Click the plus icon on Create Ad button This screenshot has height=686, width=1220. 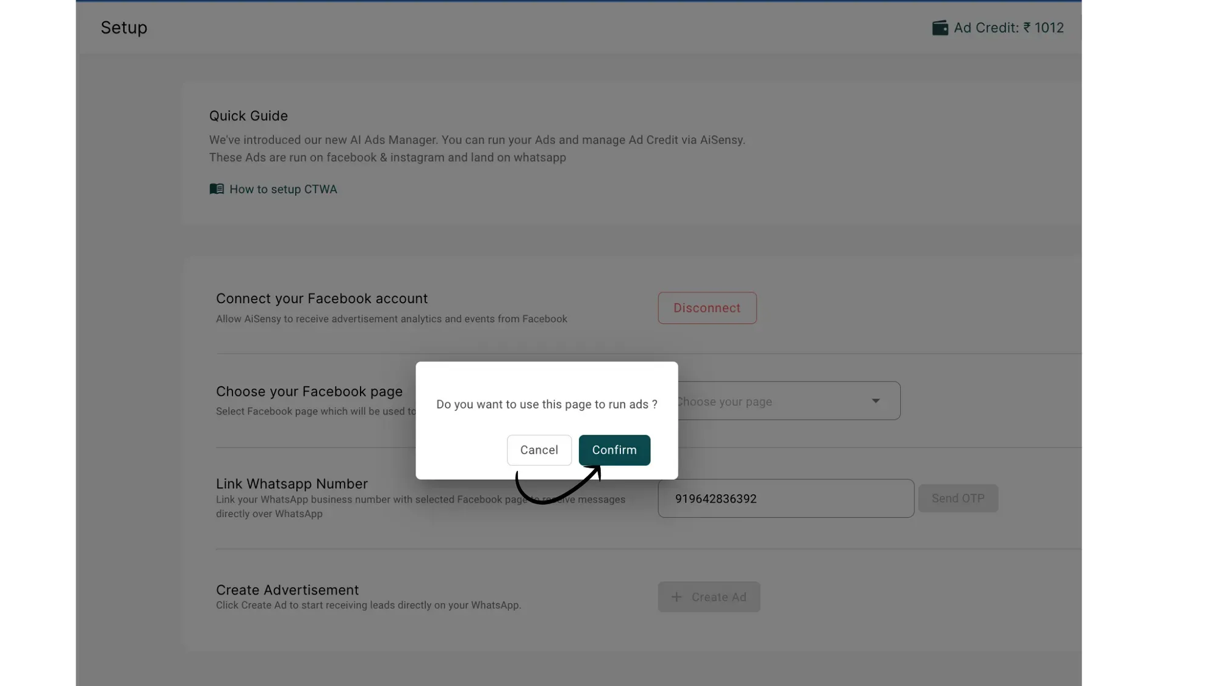point(677,597)
